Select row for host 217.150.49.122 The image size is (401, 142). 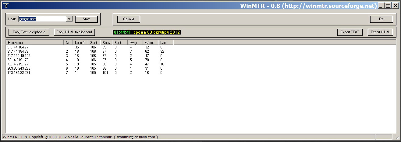19,56
